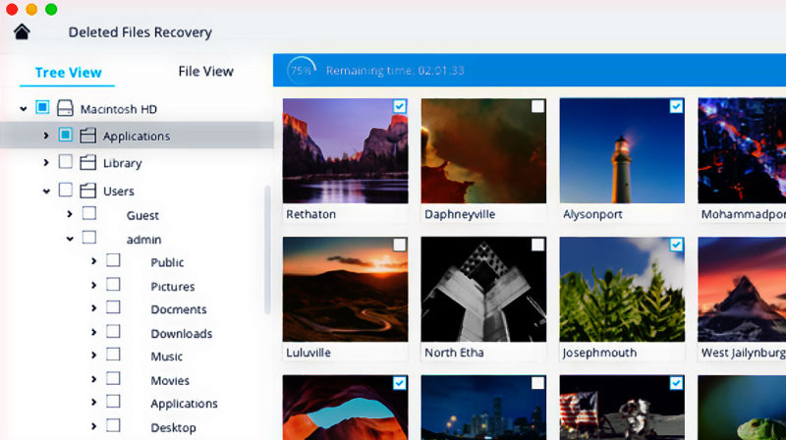
Task: Toggle the Macintosh HD checkbox
Action: [x=42, y=107]
